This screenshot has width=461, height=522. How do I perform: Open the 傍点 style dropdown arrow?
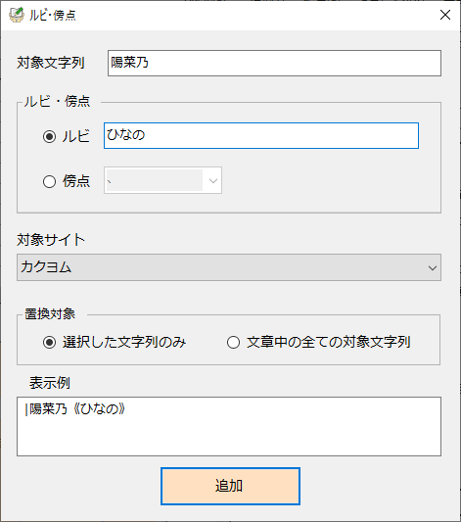coord(212,180)
